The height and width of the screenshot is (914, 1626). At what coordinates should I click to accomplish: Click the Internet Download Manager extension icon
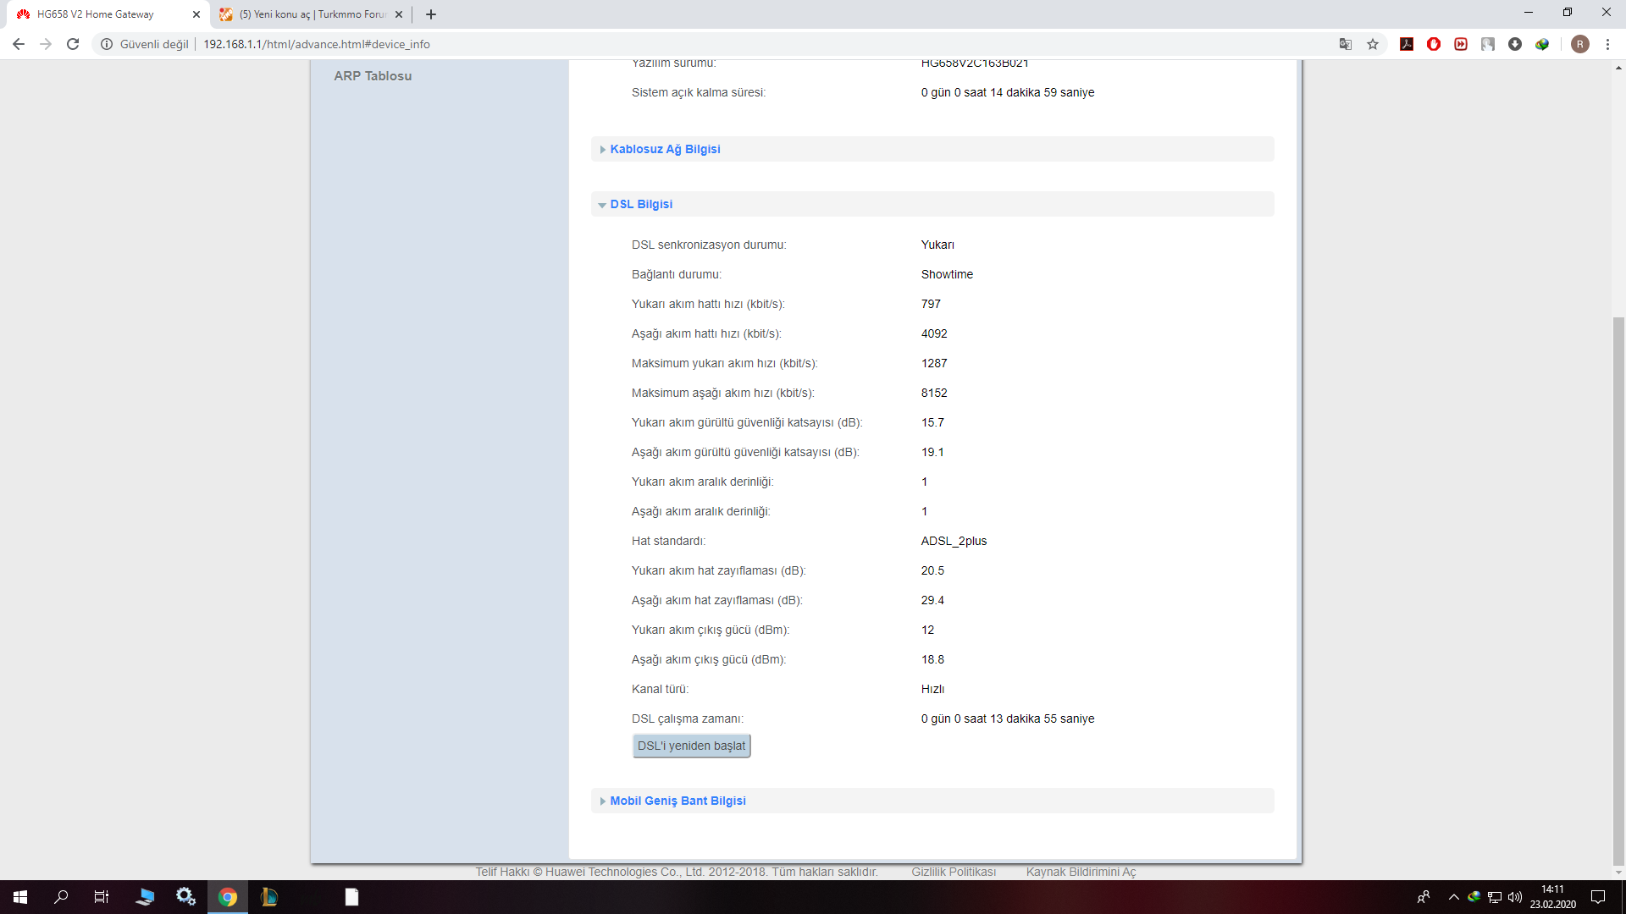[1542, 44]
